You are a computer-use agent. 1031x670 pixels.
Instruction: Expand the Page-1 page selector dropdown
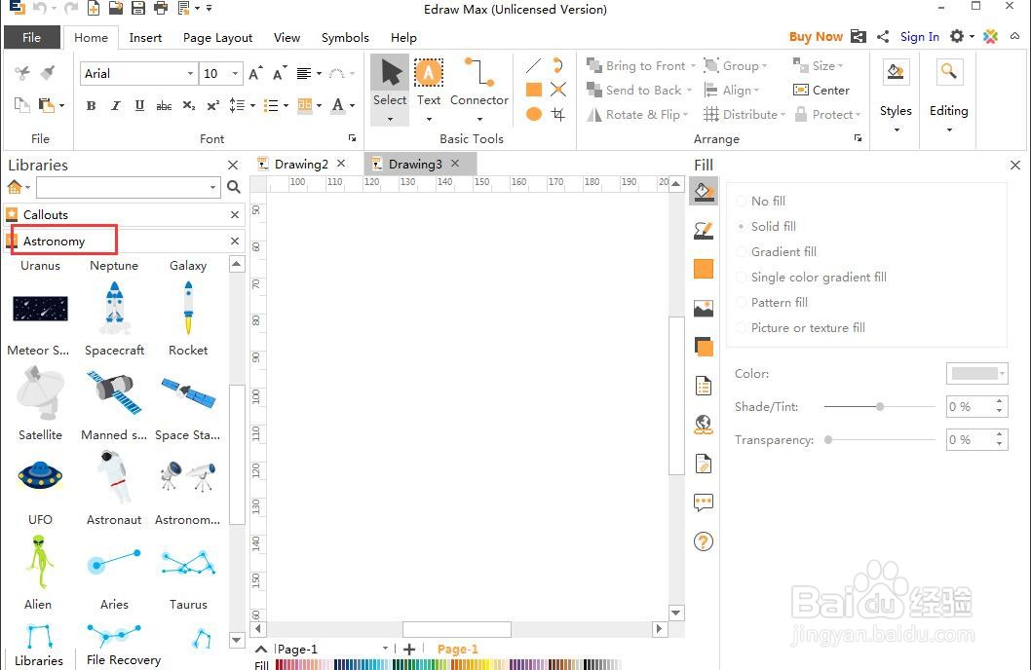pyautogui.click(x=385, y=649)
